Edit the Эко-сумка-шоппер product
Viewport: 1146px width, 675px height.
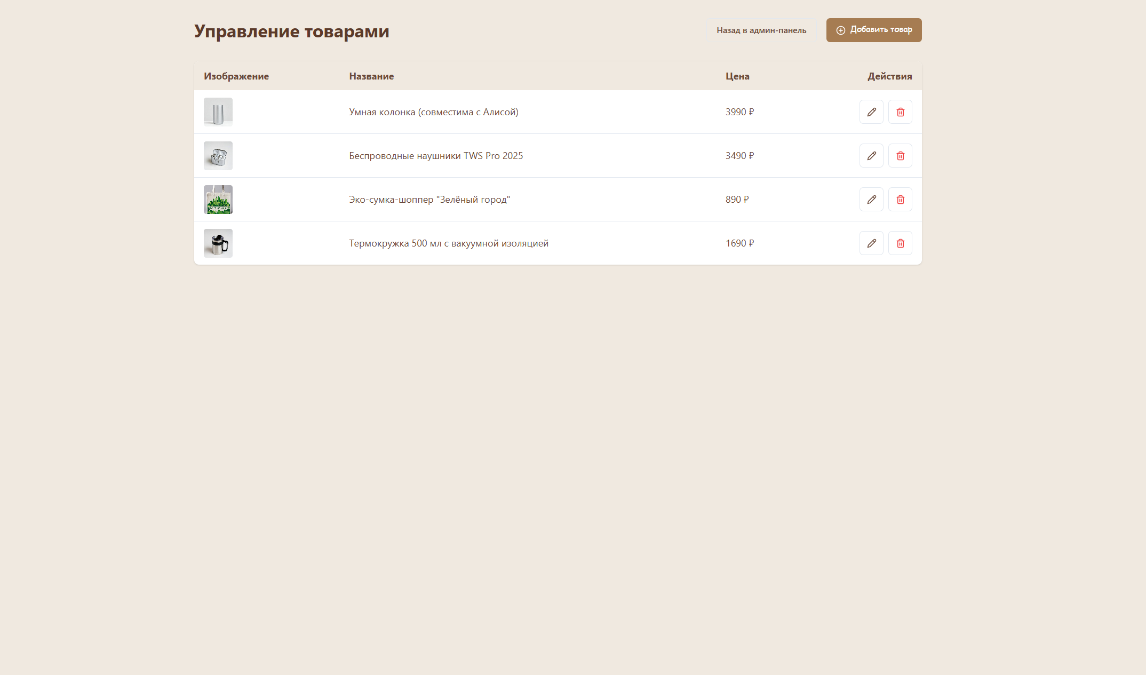click(871, 199)
